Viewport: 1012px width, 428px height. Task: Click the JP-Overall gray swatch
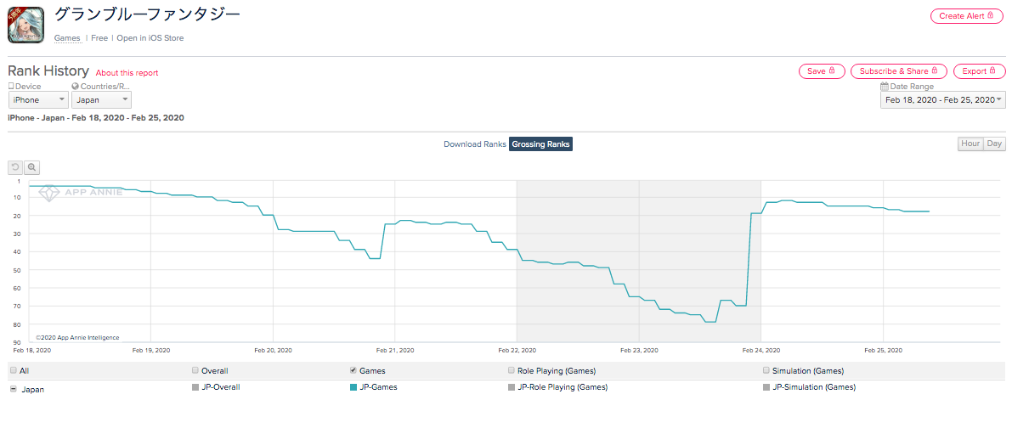[195, 387]
